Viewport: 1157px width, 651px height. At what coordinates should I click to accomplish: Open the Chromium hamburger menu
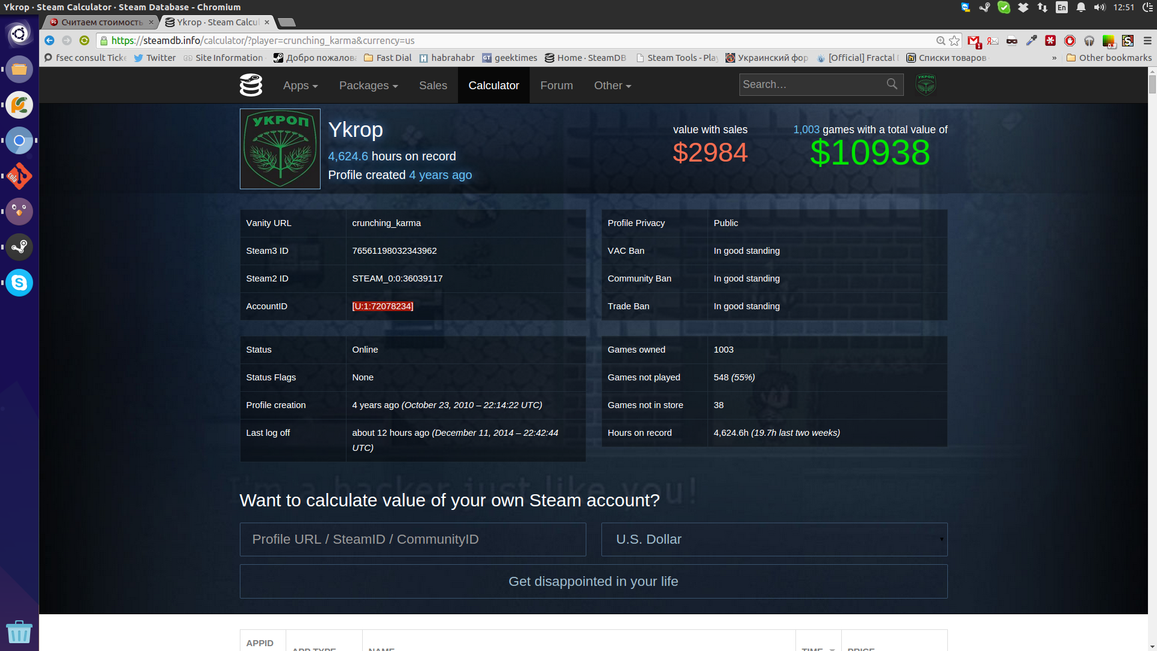pyautogui.click(x=1147, y=41)
